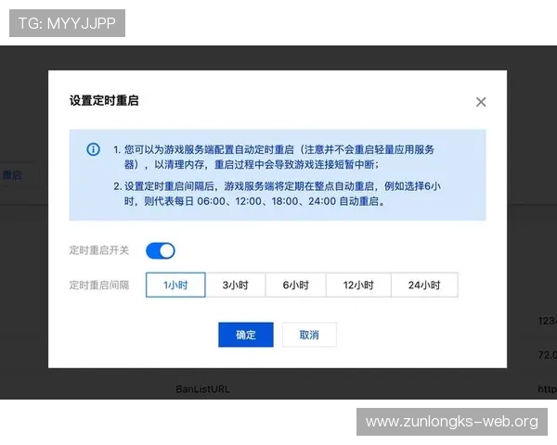Click the 设置定时重启 dialog title
557x445 pixels.
[104, 100]
